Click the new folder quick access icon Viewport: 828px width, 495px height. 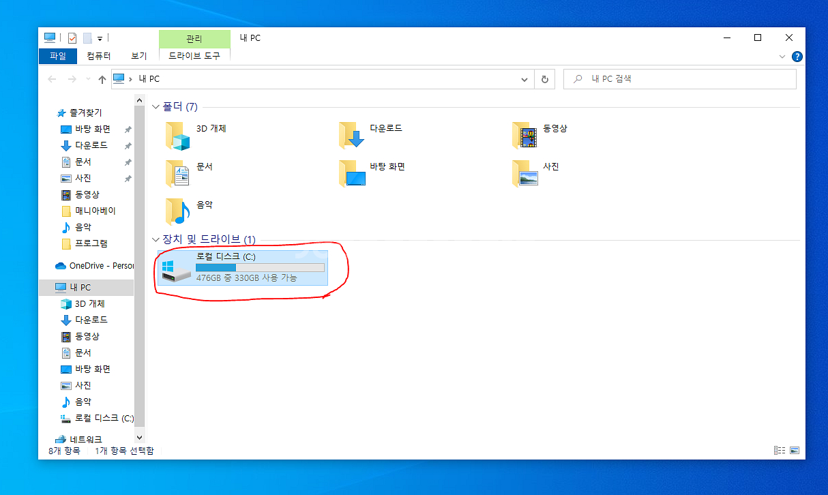pyautogui.click(x=87, y=38)
